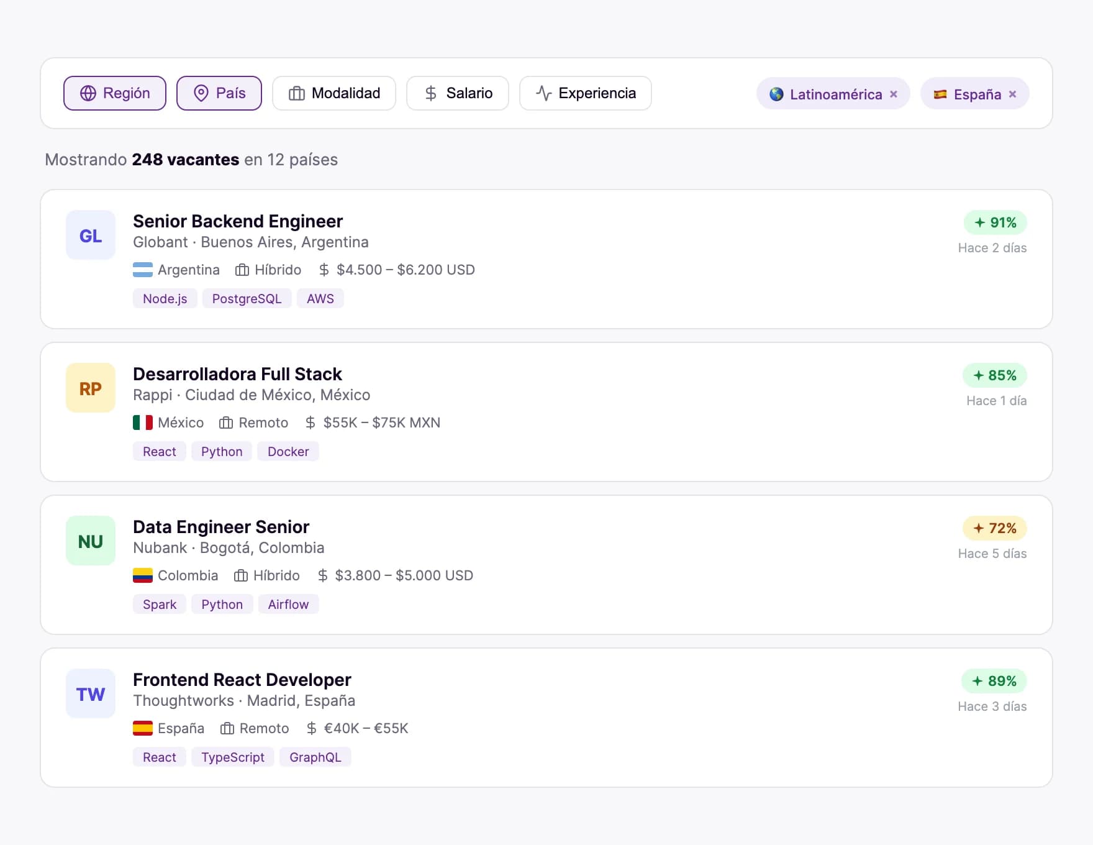The width and height of the screenshot is (1093, 845).
Task: Open the Experiencia filter
Action: tap(586, 93)
